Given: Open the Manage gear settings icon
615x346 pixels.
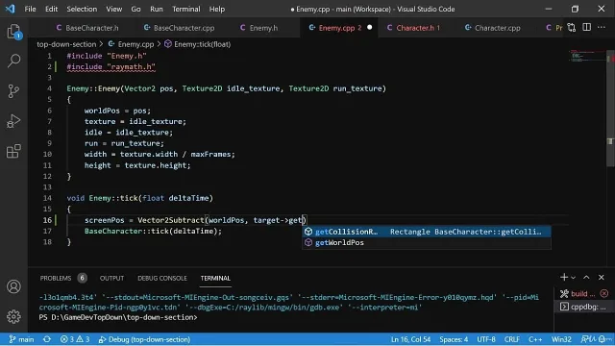Looking at the screenshot, I should [x=13, y=316].
